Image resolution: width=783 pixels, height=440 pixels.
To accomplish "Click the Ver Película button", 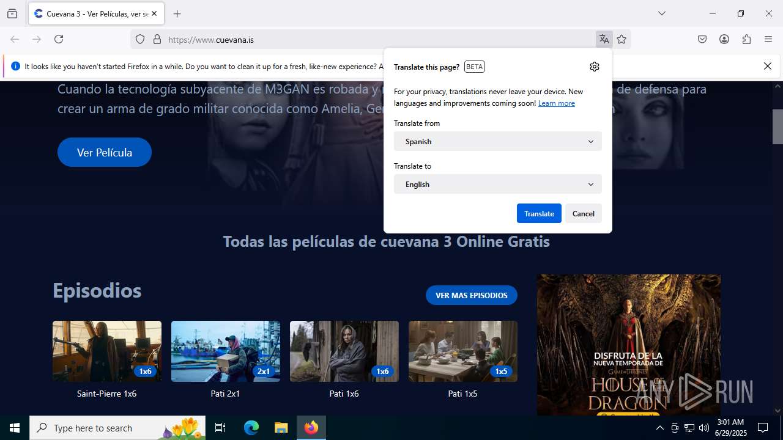I will [x=105, y=152].
